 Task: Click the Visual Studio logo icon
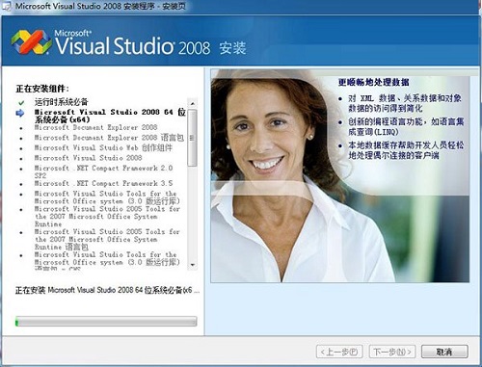(31, 42)
